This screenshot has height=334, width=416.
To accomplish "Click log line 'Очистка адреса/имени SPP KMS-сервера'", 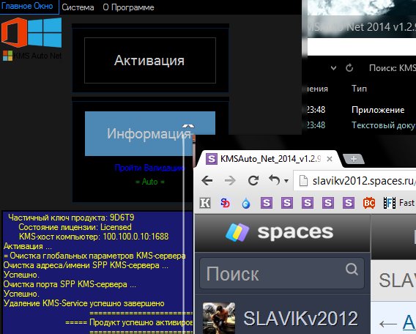I will pos(86,265).
